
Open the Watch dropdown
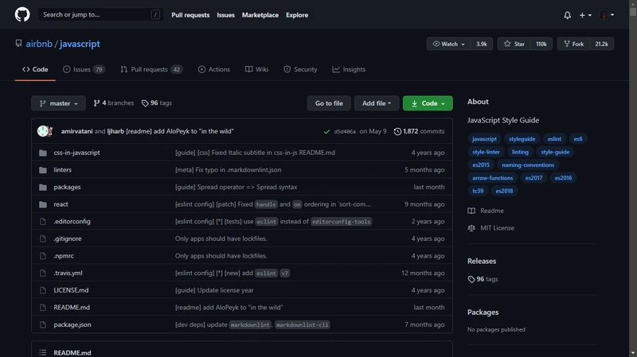click(448, 44)
